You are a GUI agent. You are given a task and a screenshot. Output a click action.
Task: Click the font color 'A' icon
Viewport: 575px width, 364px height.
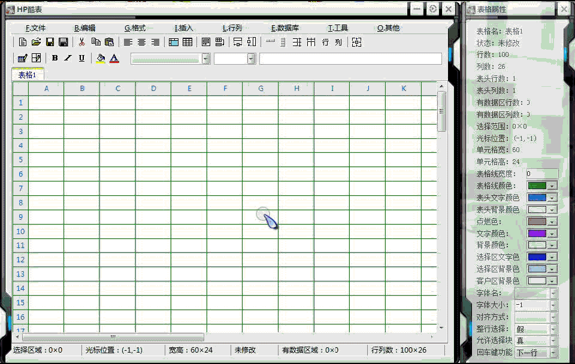coord(114,58)
